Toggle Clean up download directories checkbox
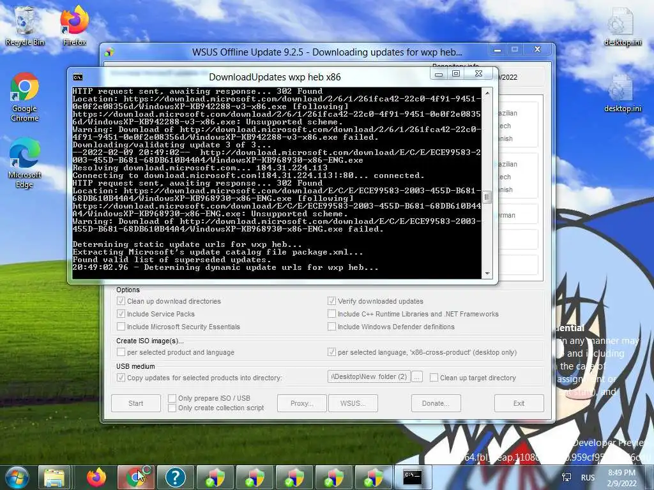 121,301
